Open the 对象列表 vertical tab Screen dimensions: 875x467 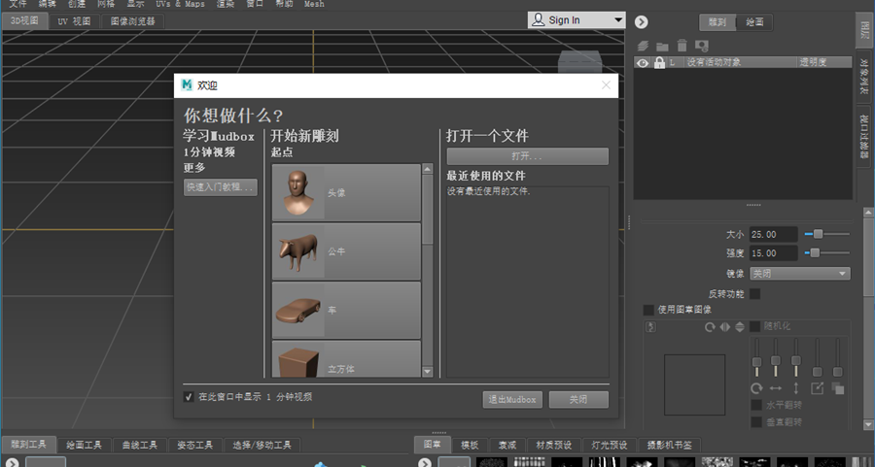(863, 77)
